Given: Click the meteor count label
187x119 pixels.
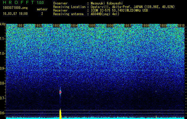Looking at the screenshot, I should pyautogui.click(x=42, y=9).
